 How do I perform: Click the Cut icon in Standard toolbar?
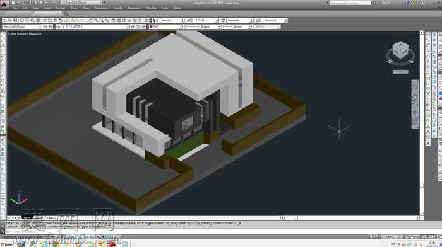(x=44, y=20)
